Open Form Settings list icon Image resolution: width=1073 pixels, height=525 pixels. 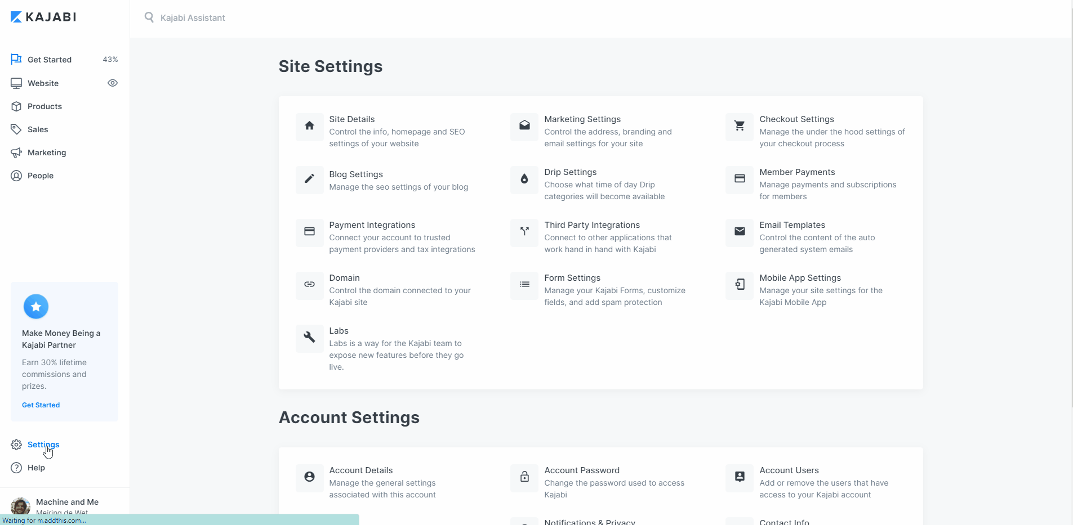(524, 285)
